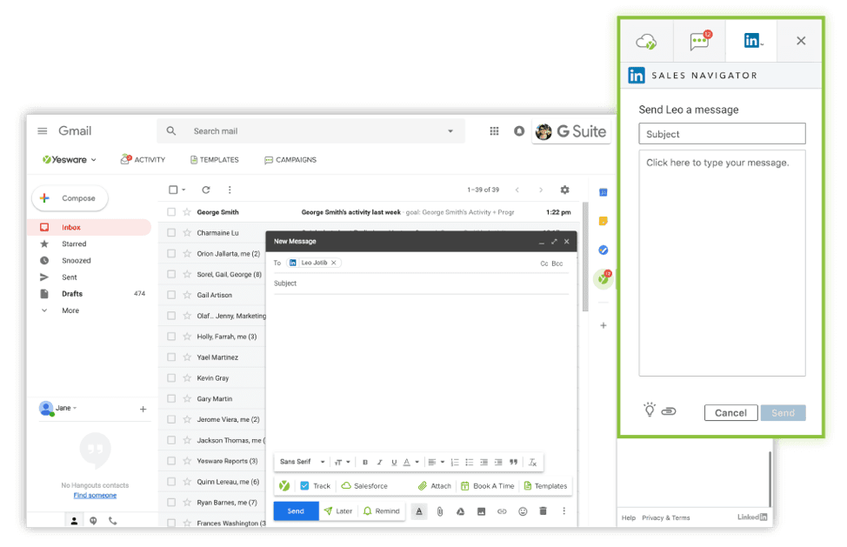Expand More in the Gmail sidebar
The width and height of the screenshot is (847, 547).
click(x=70, y=310)
